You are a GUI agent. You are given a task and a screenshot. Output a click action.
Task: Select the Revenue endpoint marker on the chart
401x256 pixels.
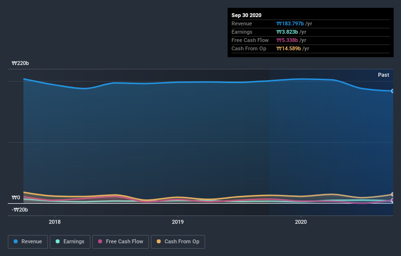[x=393, y=91]
